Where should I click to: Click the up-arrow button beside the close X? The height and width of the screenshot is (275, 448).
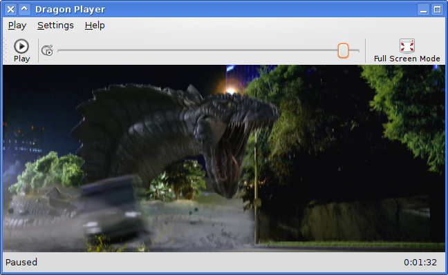coord(25,10)
